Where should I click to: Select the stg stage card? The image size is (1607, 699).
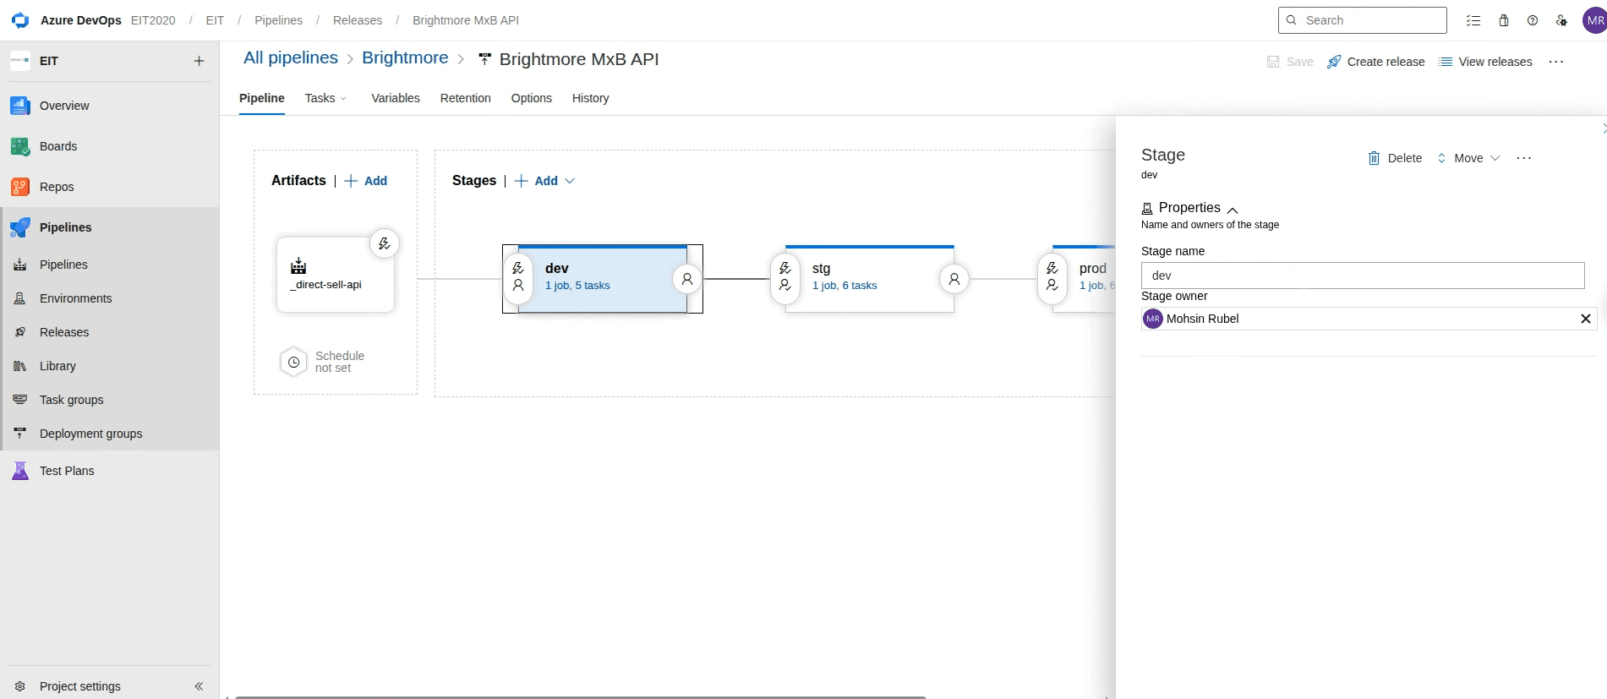pos(870,279)
